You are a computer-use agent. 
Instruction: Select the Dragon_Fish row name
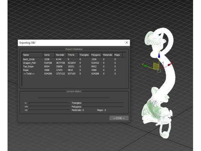coord(29,63)
